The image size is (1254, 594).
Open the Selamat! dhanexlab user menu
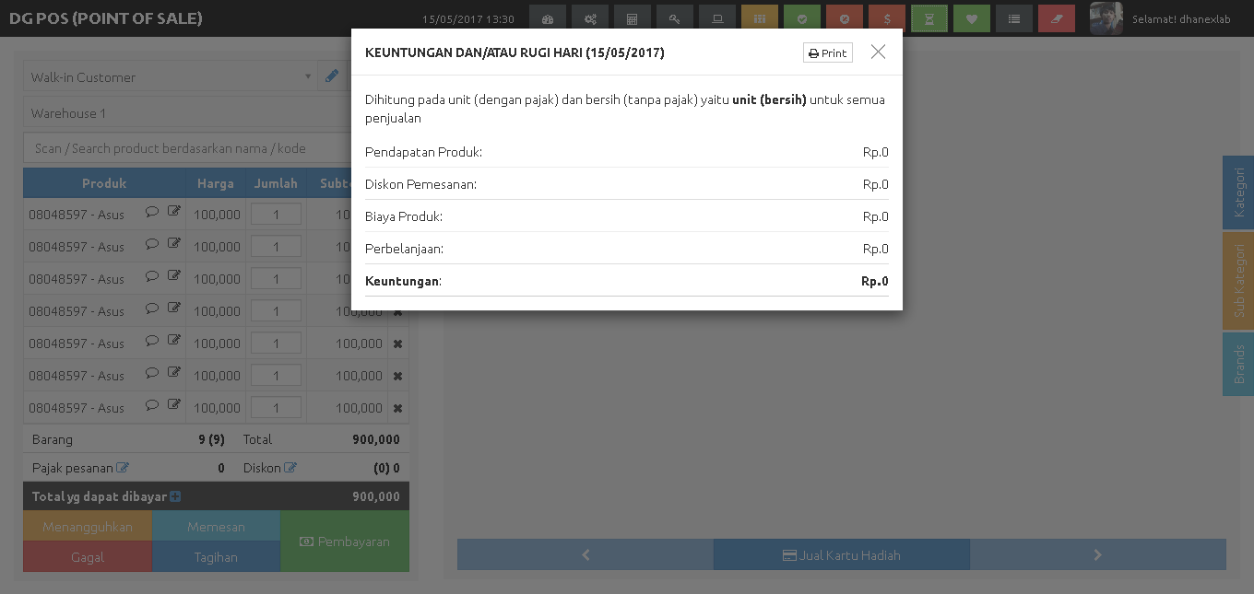(x=1166, y=18)
